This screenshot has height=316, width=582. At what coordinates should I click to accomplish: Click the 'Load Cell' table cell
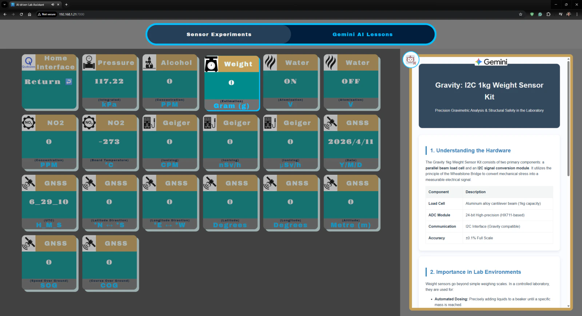point(444,203)
